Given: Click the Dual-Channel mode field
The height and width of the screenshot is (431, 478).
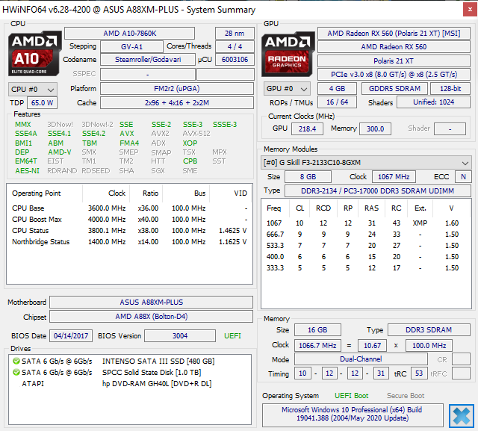Looking at the screenshot, I should tap(361, 359).
